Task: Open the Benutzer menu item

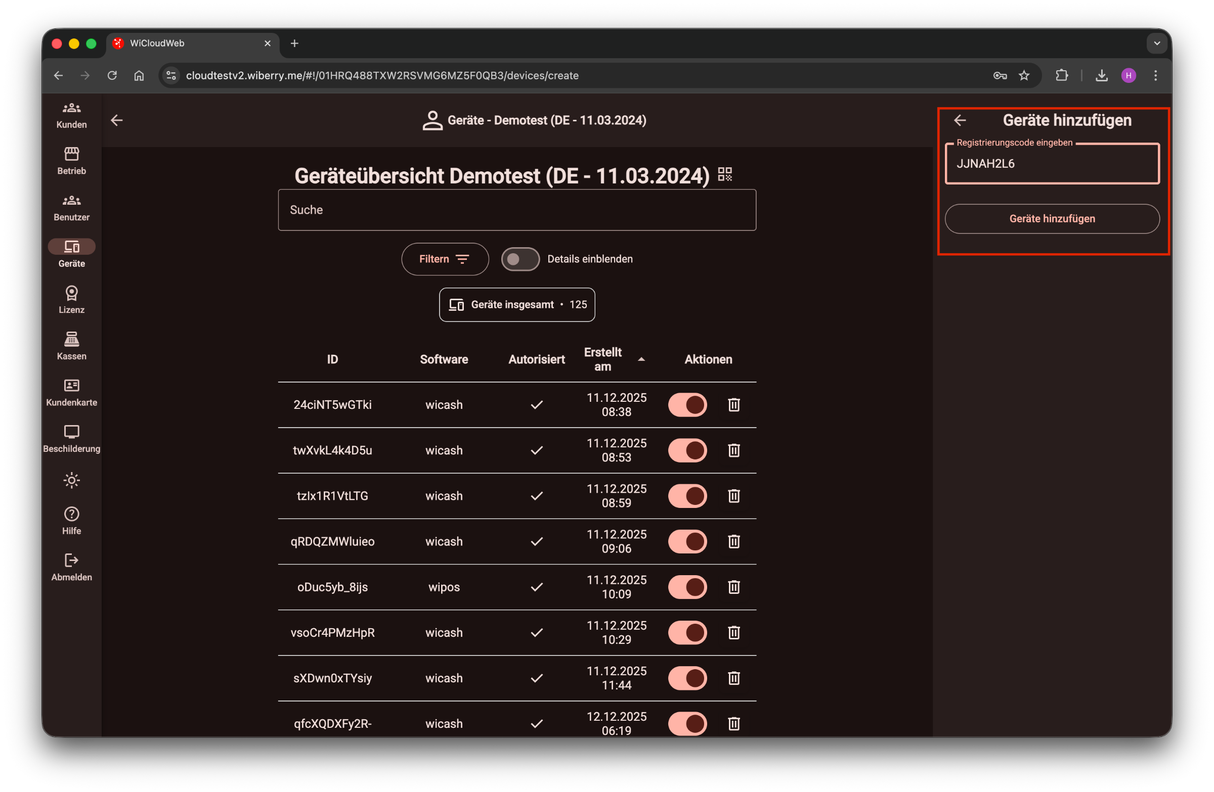Action: pyautogui.click(x=71, y=207)
